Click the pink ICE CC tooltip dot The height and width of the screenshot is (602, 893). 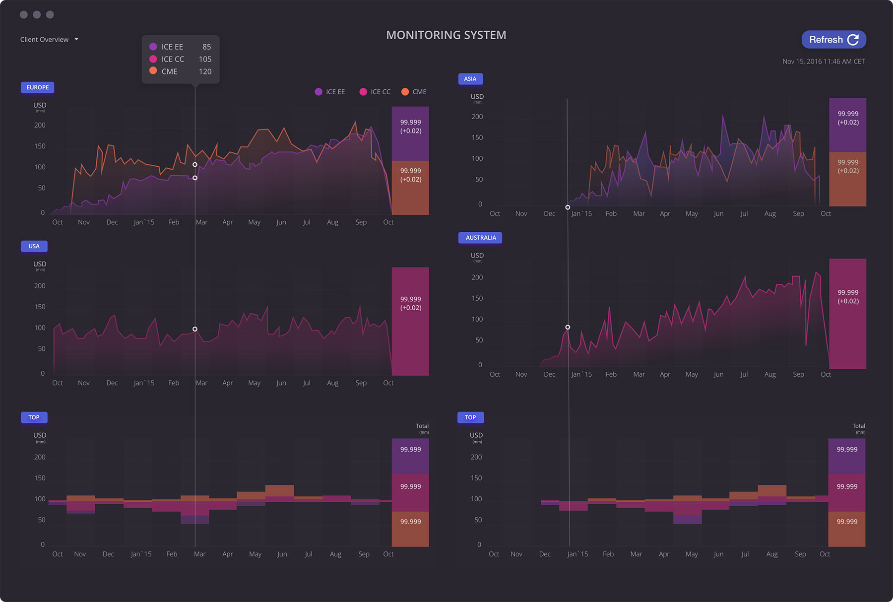click(153, 59)
